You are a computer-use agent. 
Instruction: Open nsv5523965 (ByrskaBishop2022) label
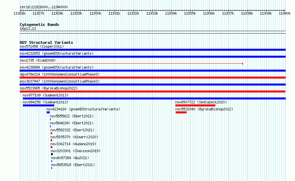coord(49,88)
